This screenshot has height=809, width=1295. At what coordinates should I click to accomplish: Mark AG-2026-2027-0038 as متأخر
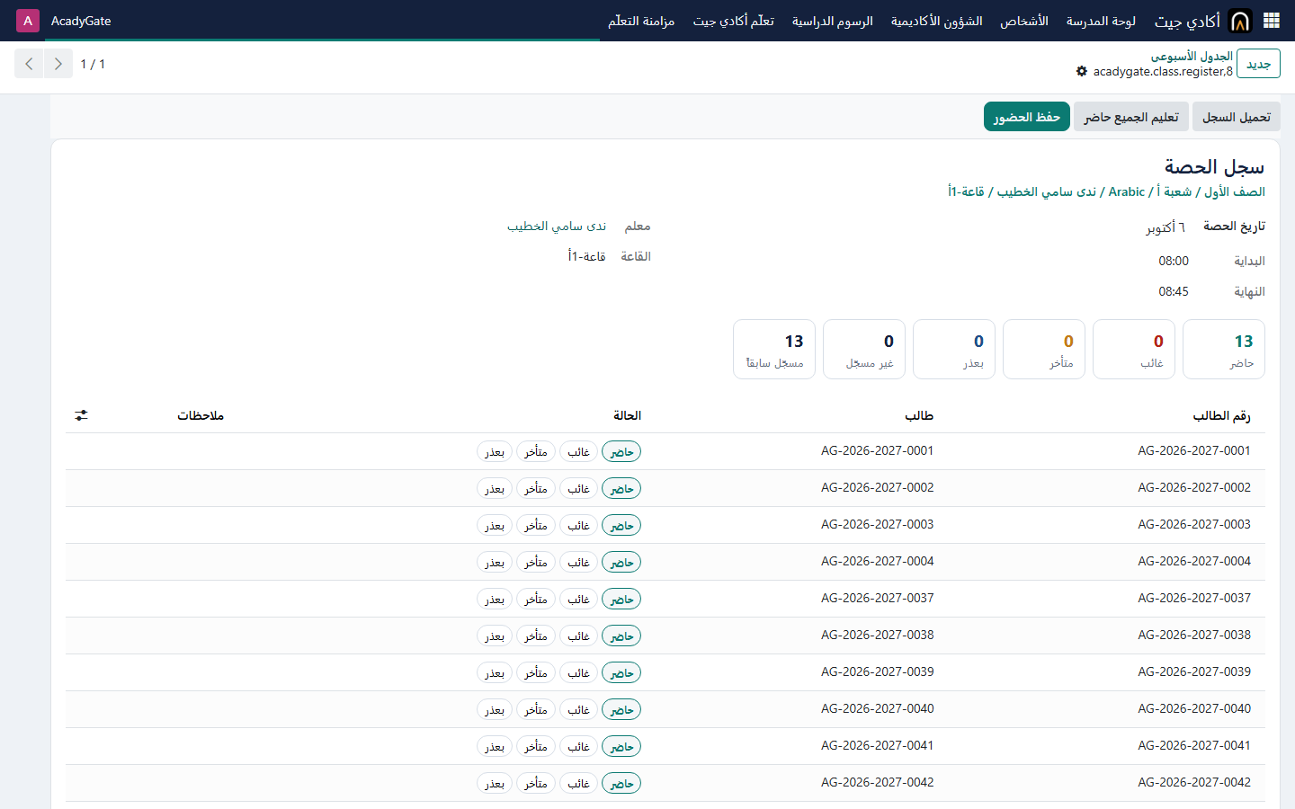(536, 636)
